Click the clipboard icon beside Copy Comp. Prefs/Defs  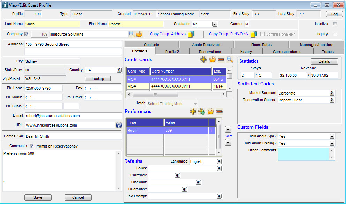point(254,34)
